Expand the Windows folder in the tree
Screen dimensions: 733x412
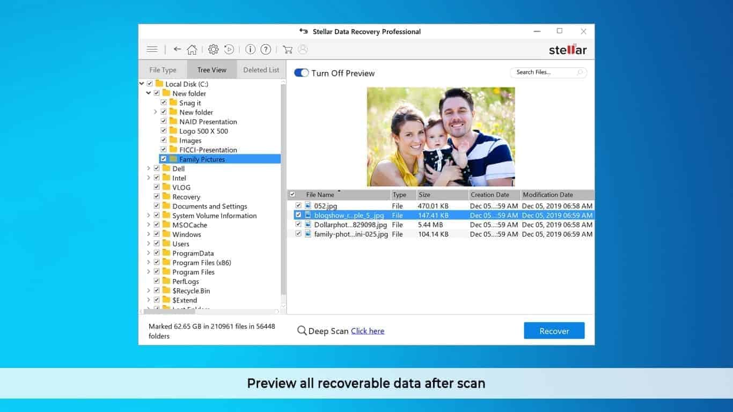(149, 234)
